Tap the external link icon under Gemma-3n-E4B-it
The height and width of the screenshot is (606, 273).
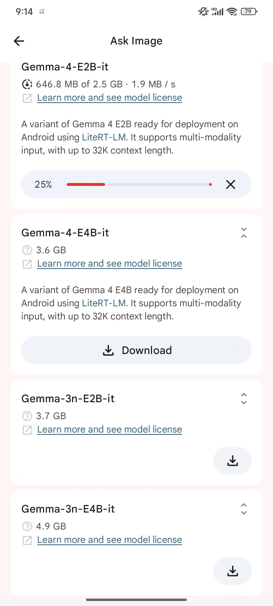coord(27,540)
